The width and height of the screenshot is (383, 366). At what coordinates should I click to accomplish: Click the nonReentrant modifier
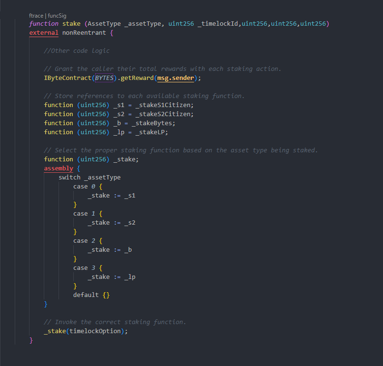point(84,33)
